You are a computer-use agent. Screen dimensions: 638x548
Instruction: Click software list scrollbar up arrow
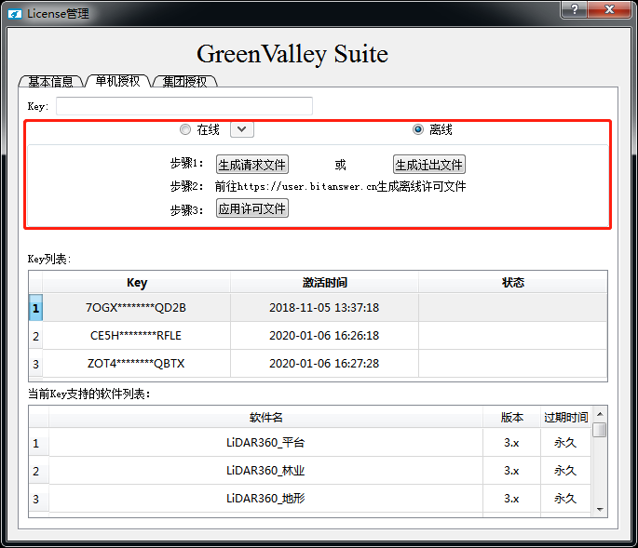click(599, 414)
